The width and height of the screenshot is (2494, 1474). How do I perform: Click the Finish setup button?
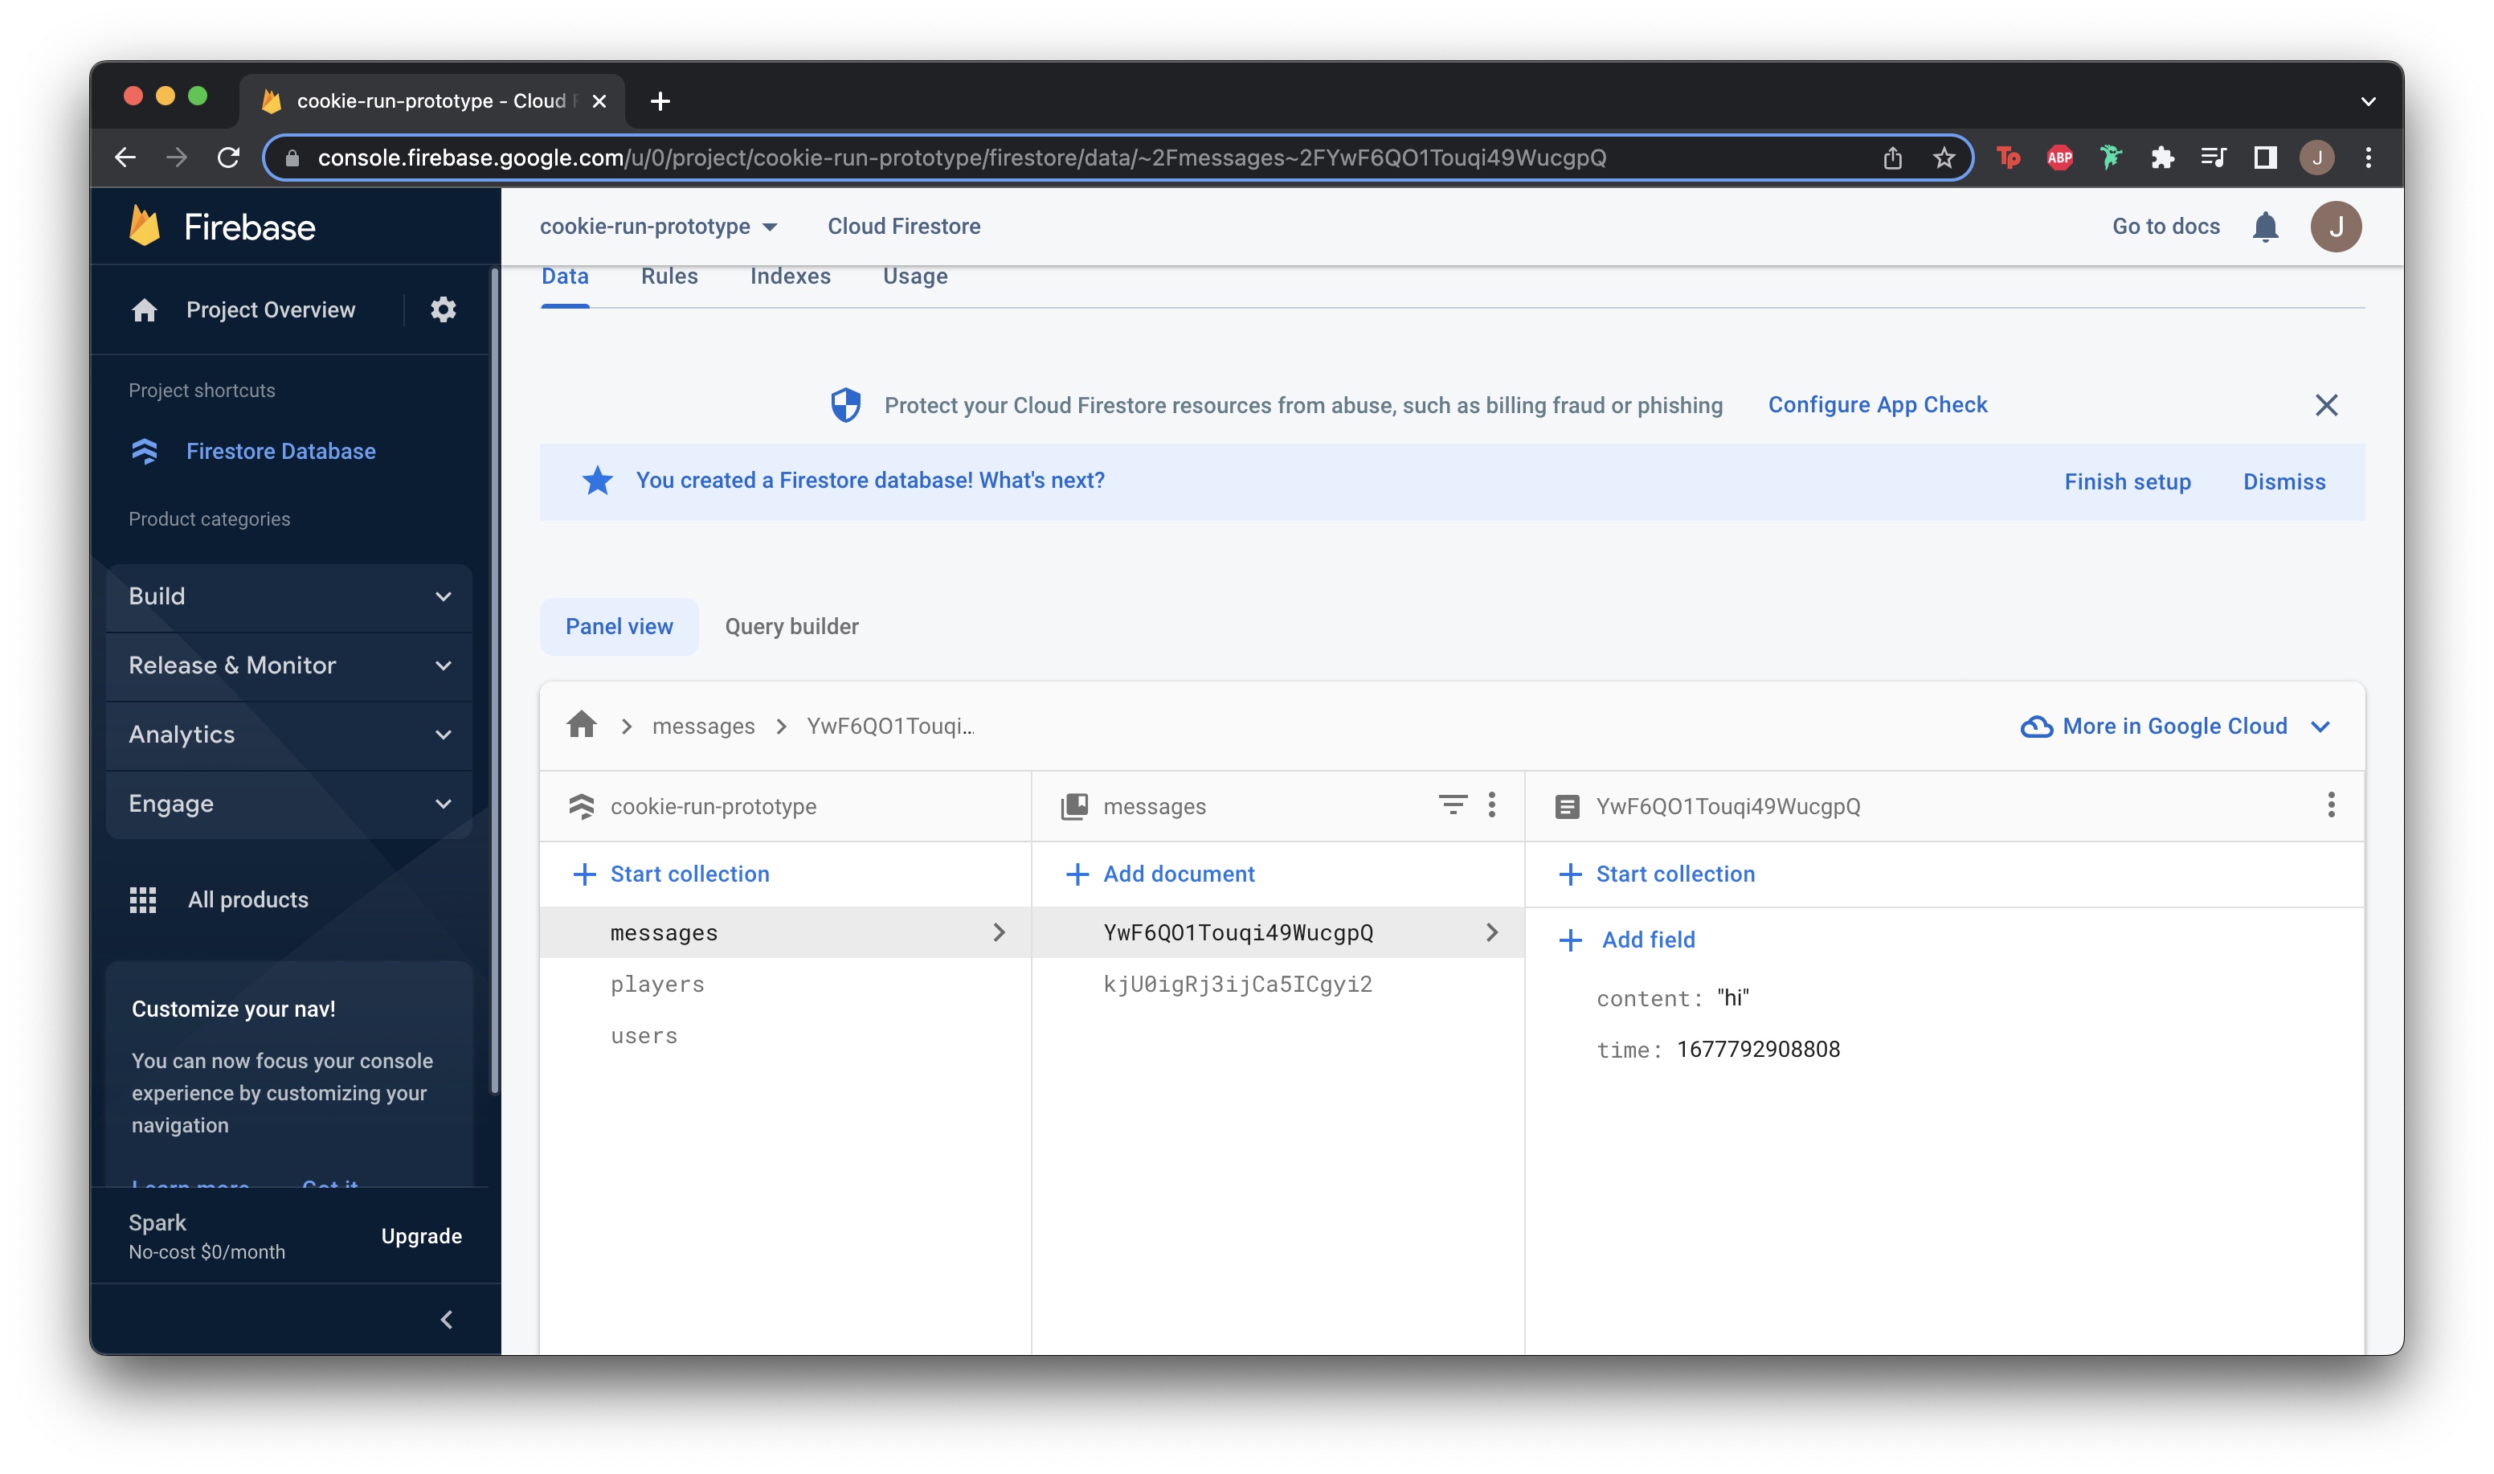point(2126,481)
